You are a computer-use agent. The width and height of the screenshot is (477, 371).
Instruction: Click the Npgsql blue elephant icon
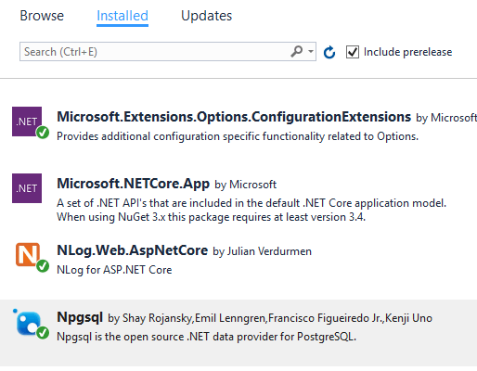click(x=27, y=322)
